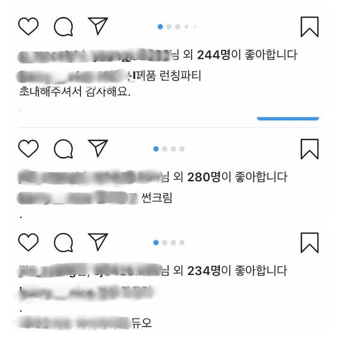This screenshot has width=338, height=338.
Task: Select last carousel dot on 234-likes post
Action: click(182, 243)
